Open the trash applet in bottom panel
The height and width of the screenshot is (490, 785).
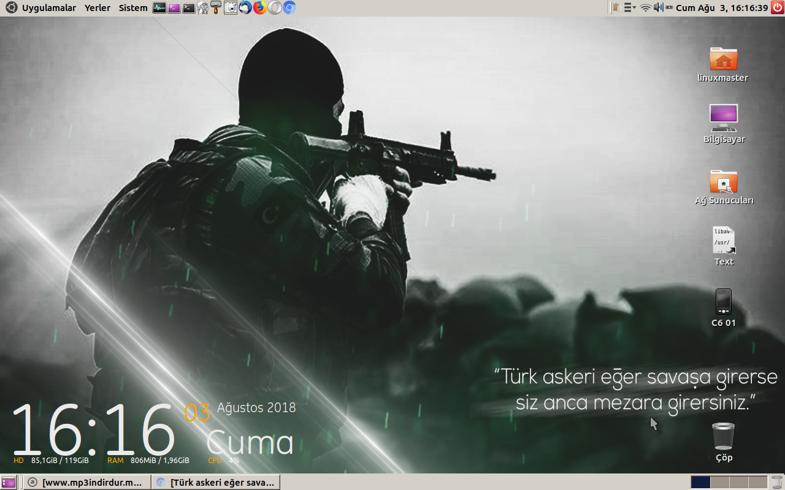(x=777, y=482)
